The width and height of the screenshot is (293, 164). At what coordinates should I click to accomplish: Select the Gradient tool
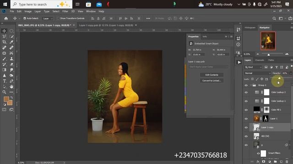pos(4,70)
